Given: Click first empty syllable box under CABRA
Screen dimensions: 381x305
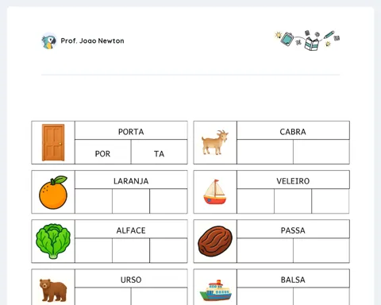Looking at the screenshot, I should (265, 152).
